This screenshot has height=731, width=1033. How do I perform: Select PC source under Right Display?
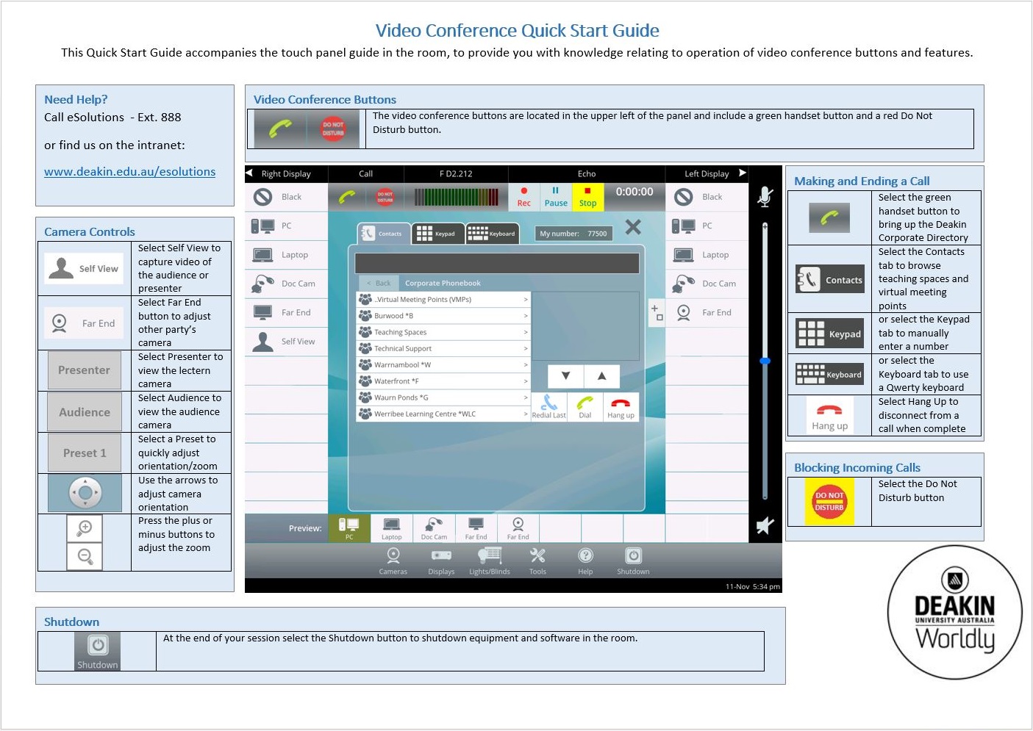(286, 226)
